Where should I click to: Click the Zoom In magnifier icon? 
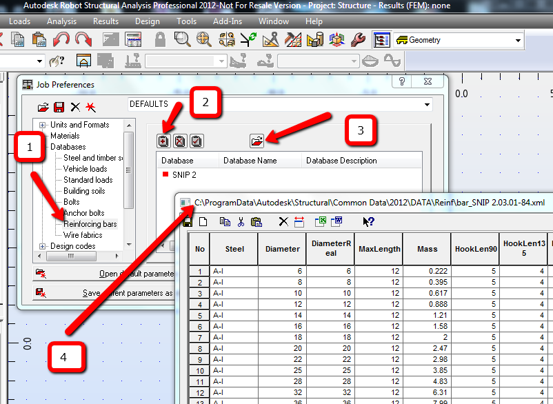click(181, 40)
